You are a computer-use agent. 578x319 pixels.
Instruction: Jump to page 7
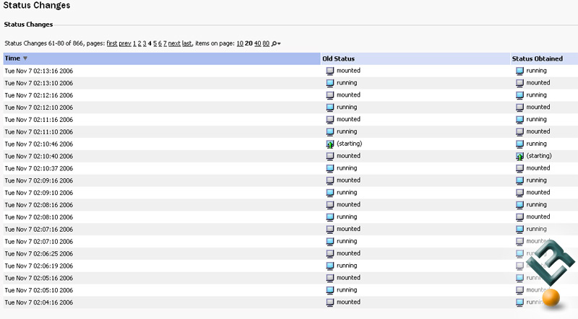tap(165, 43)
